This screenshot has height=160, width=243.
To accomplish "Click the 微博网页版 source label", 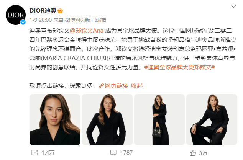I will coord(77,20).
